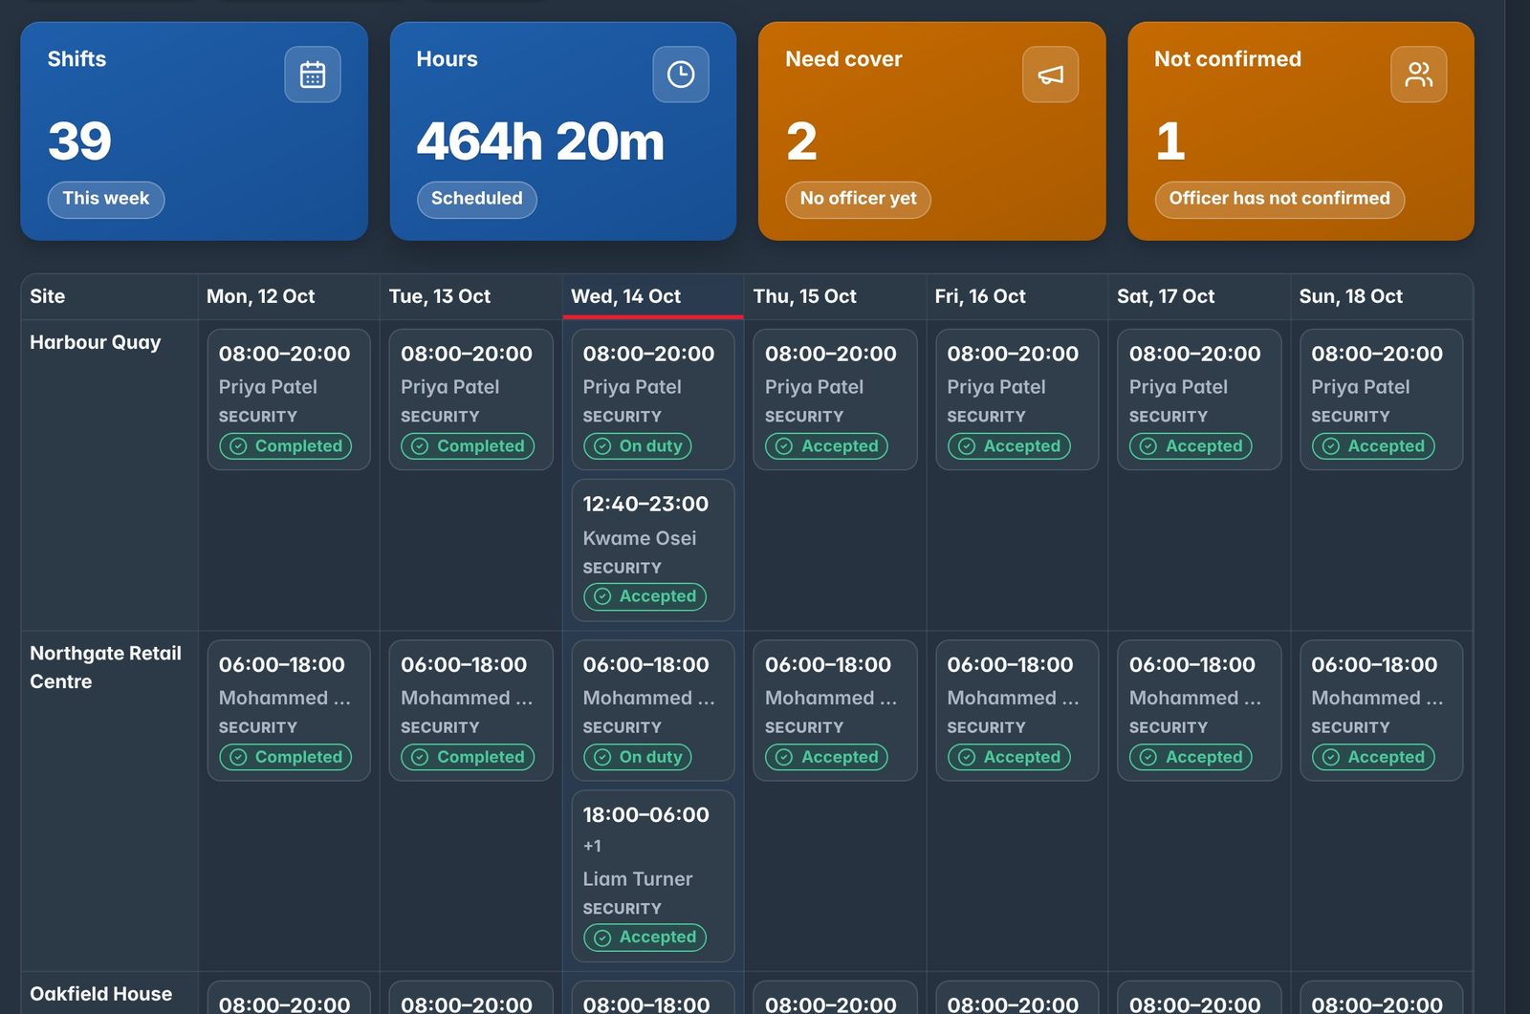1530x1014 pixels.
Task: Open Priya Patel's Sunday Harbour Quay shift
Action: pyautogui.click(x=1382, y=399)
